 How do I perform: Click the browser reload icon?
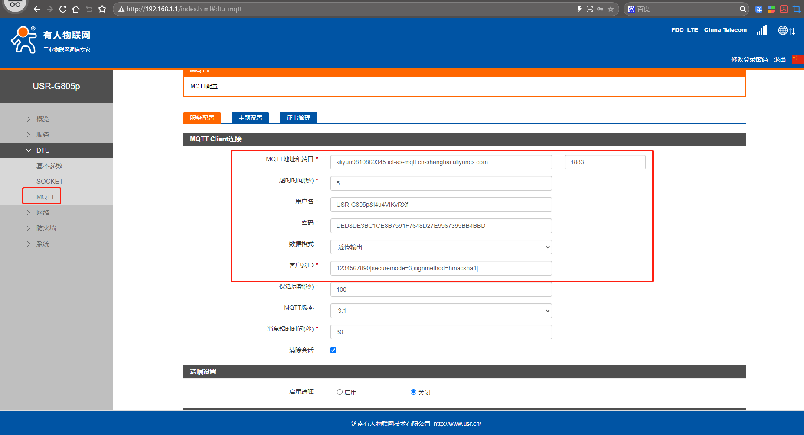[63, 9]
